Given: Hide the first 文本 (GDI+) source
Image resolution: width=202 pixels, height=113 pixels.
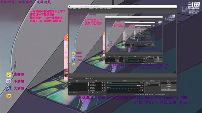Looking at the screenshot, I should [103, 83].
